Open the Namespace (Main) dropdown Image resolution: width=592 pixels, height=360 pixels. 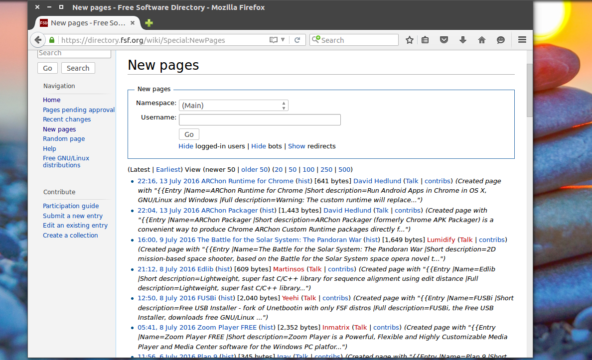click(x=233, y=106)
